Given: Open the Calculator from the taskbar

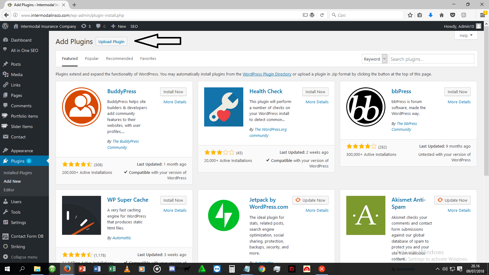Looking at the screenshot, I should [232, 269].
